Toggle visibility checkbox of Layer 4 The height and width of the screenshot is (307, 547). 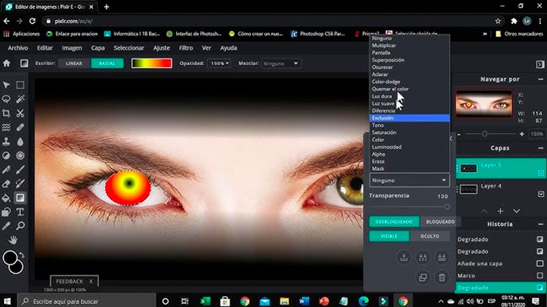pos(541,193)
